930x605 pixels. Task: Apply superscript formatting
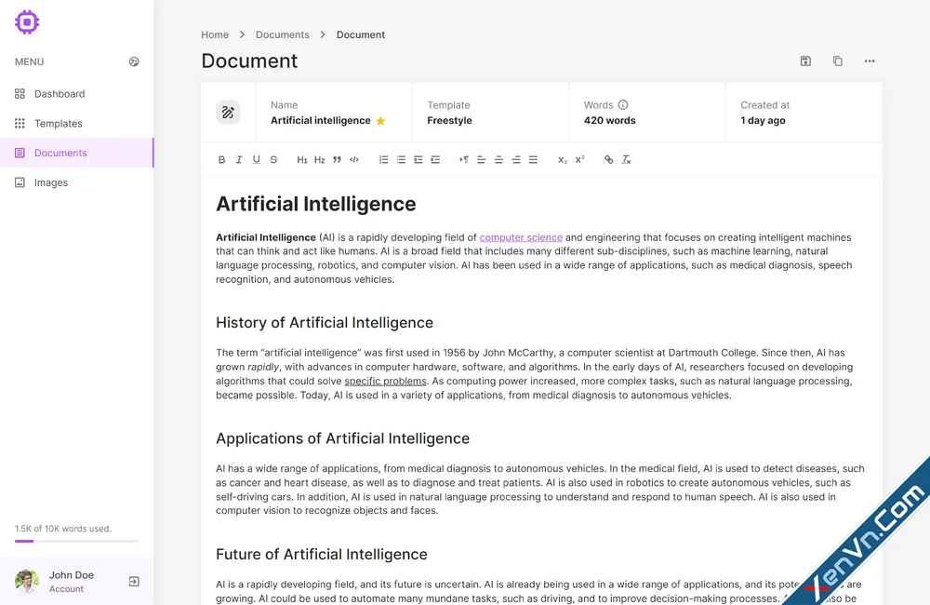point(578,159)
